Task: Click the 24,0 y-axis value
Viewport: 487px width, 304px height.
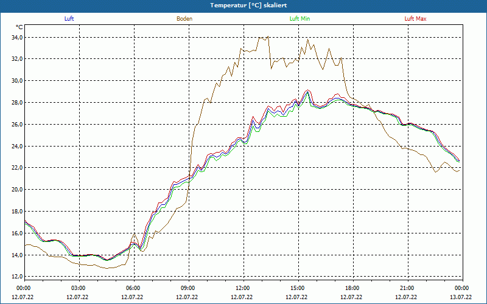Action: (x=17, y=146)
